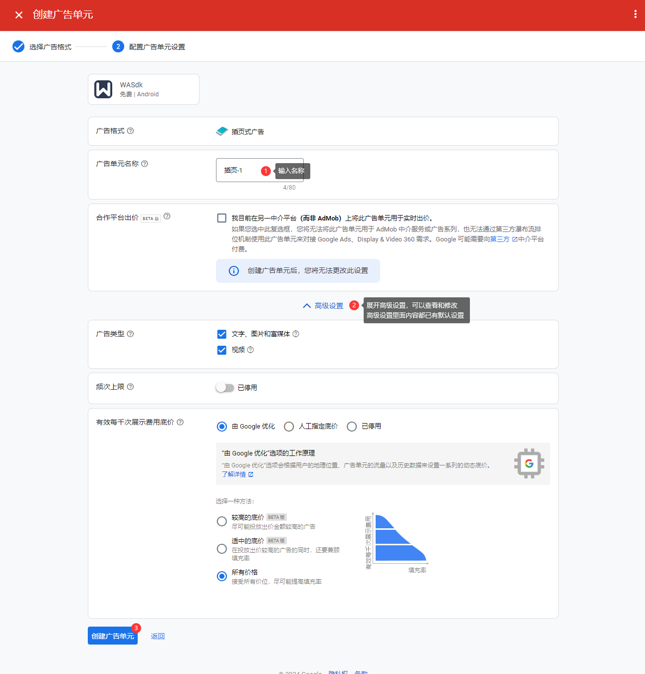Click the BETA badge beside 适中的底价
645x674 pixels.
click(276, 541)
